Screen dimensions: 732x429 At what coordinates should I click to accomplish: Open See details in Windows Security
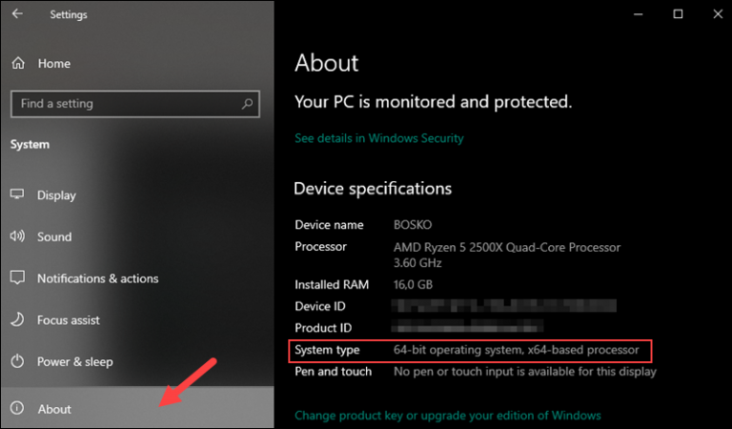point(379,138)
